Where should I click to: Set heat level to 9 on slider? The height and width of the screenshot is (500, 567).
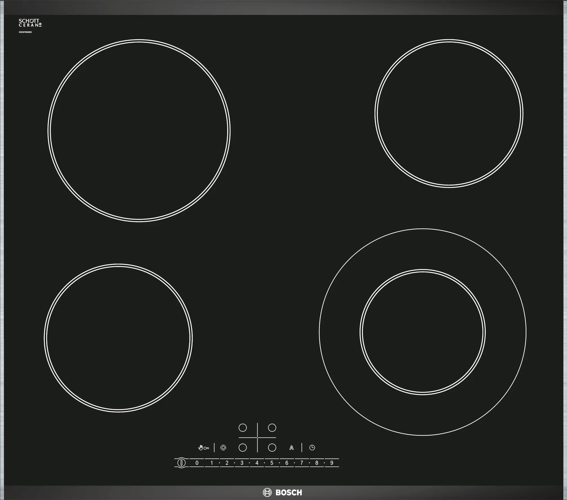point(332,463)
